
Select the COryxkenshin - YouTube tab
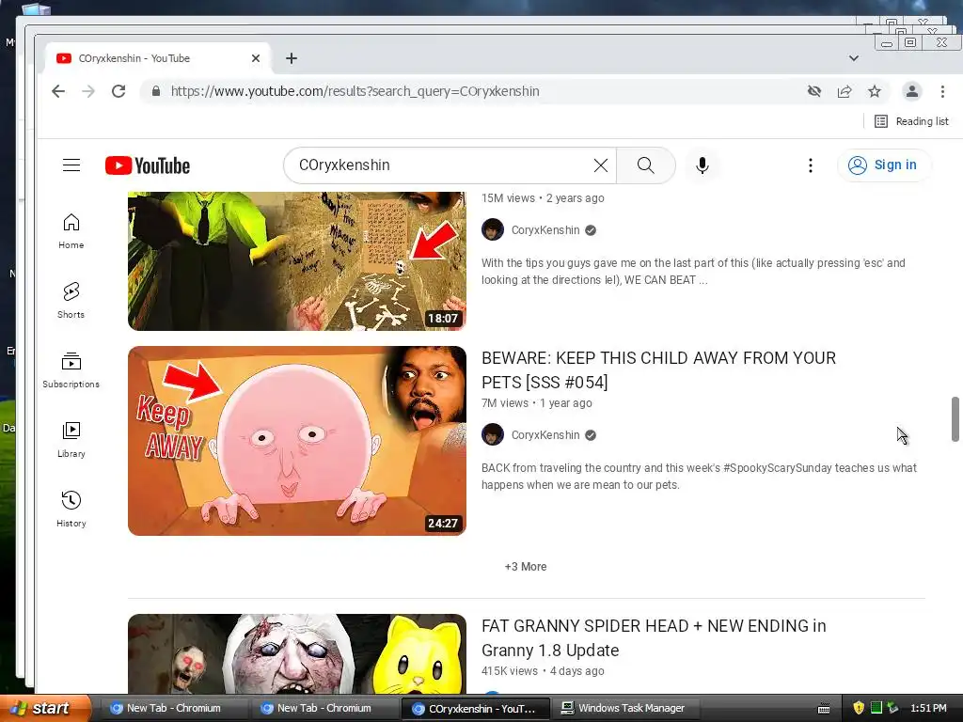point(158,58)
